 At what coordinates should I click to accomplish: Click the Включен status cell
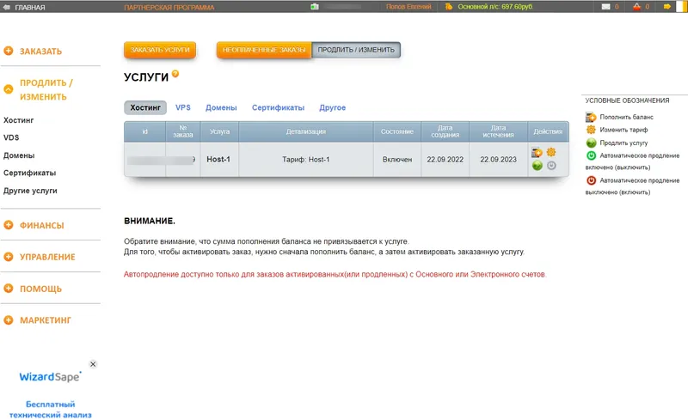[x=397, y=160]
